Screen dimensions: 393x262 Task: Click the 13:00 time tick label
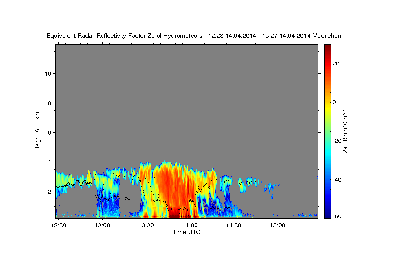coord(103,225)
